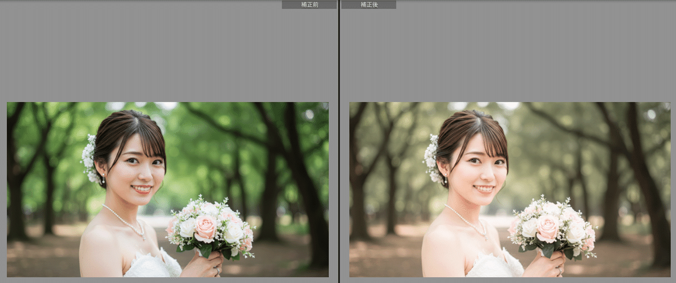
Task: Click the white hair flowers in the after photo
Action: click(432, 158)
